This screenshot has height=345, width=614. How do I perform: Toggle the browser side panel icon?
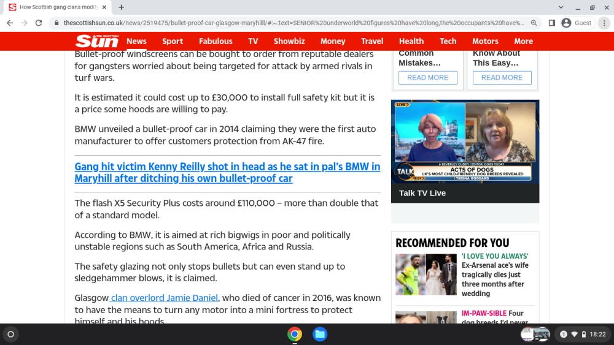click(x=552, y=23)
